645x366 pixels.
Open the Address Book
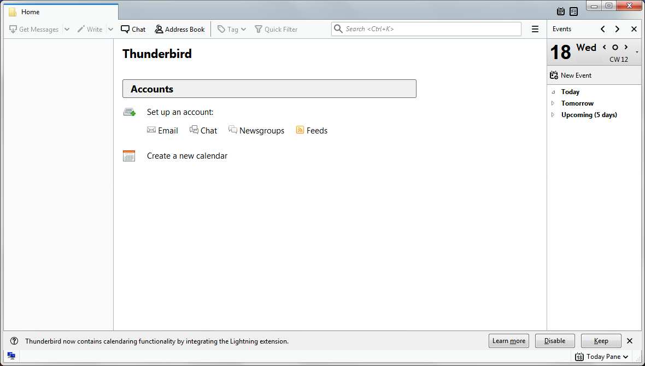(x=180, y=29)
